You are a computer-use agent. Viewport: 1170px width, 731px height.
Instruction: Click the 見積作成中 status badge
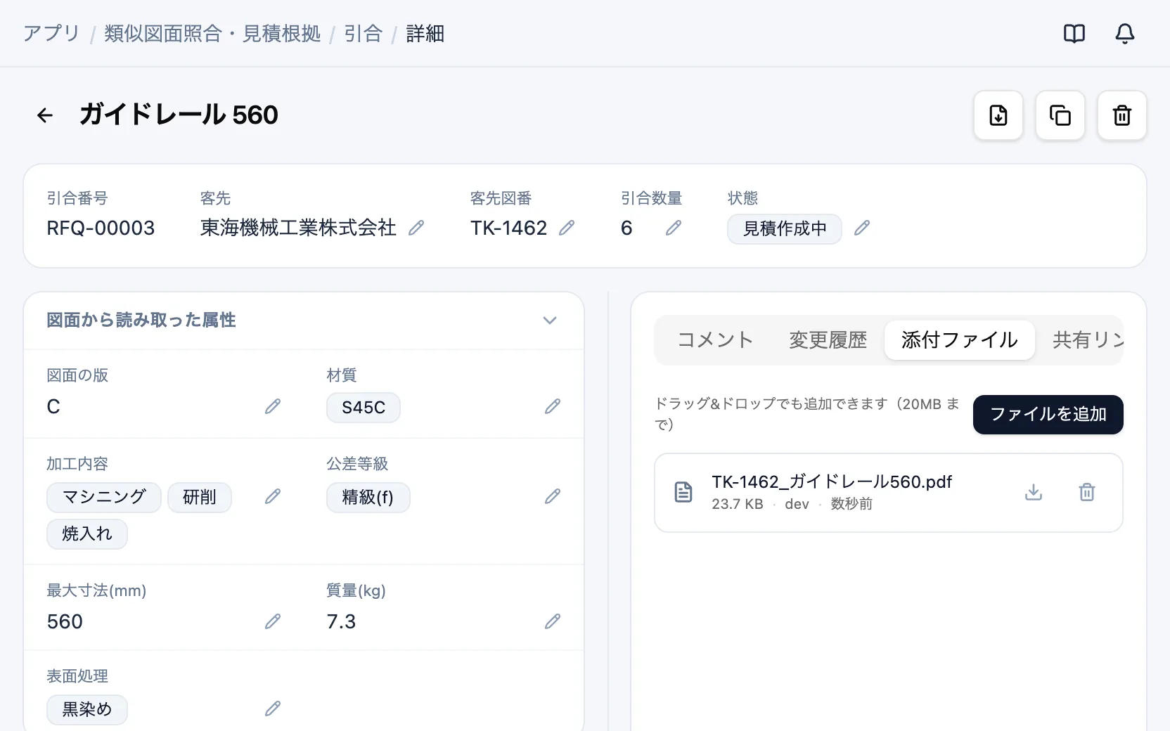(785, 229)
